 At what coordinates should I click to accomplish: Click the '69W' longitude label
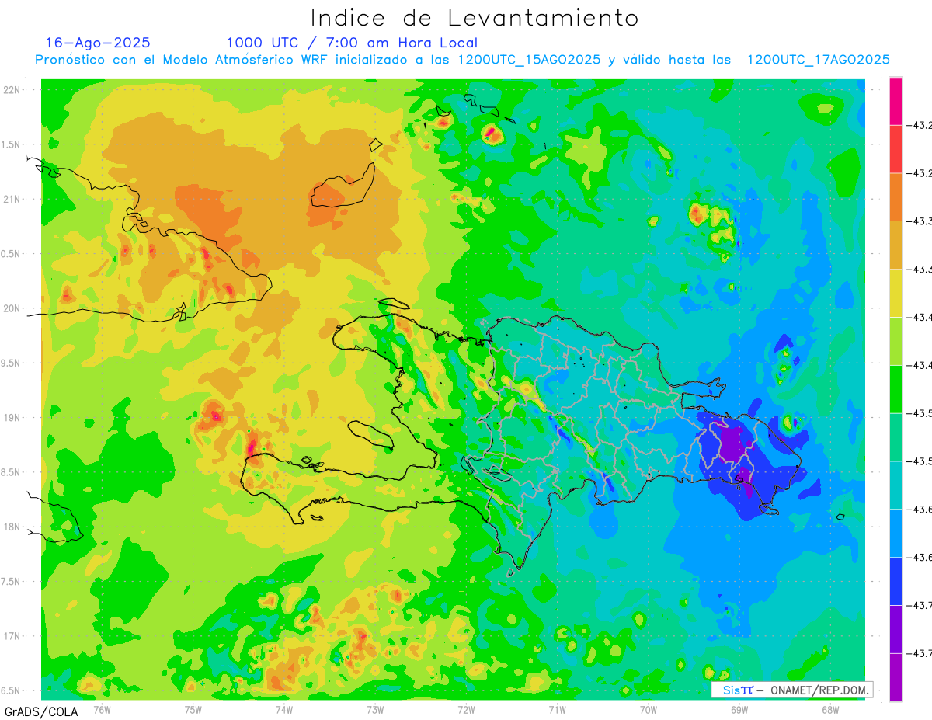pyautogui.click(x=739, y=710)
